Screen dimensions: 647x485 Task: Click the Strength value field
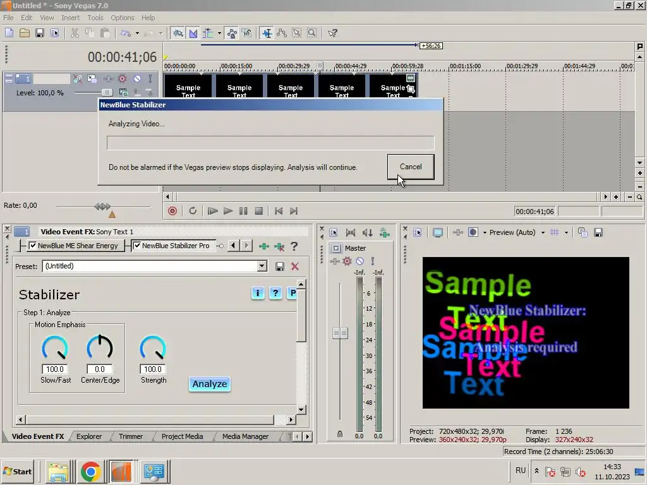[153, 369]
